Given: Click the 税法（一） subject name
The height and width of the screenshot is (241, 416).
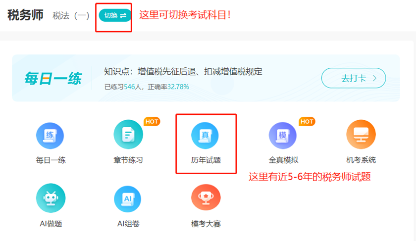Looking at the screenshot, I should pos(70,16).
